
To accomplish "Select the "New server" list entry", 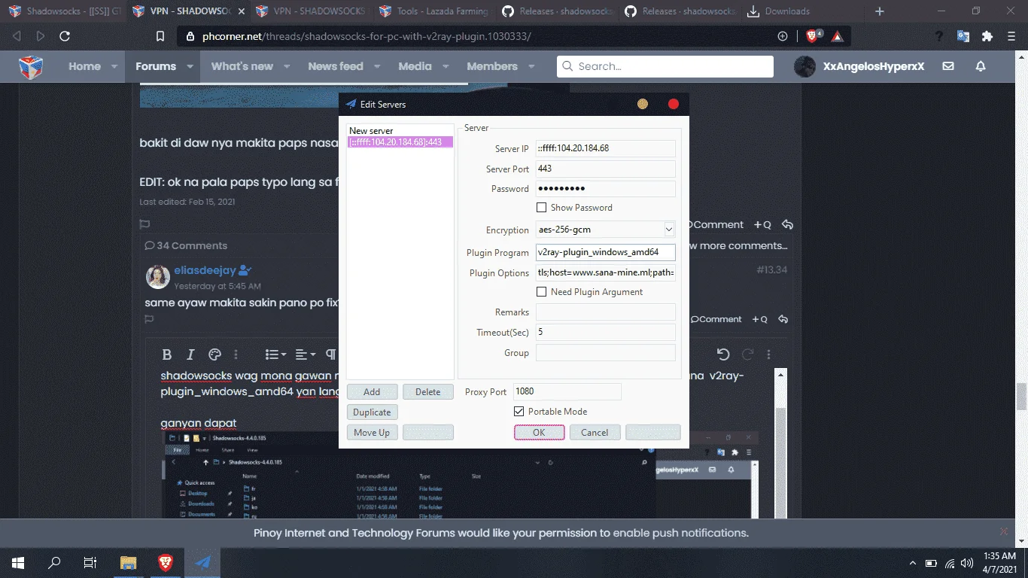I will pyautogui.click(x=400, y=131).
